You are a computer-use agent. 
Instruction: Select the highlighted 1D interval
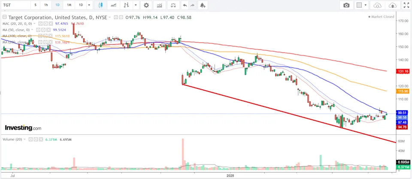(x=57, y=5)
